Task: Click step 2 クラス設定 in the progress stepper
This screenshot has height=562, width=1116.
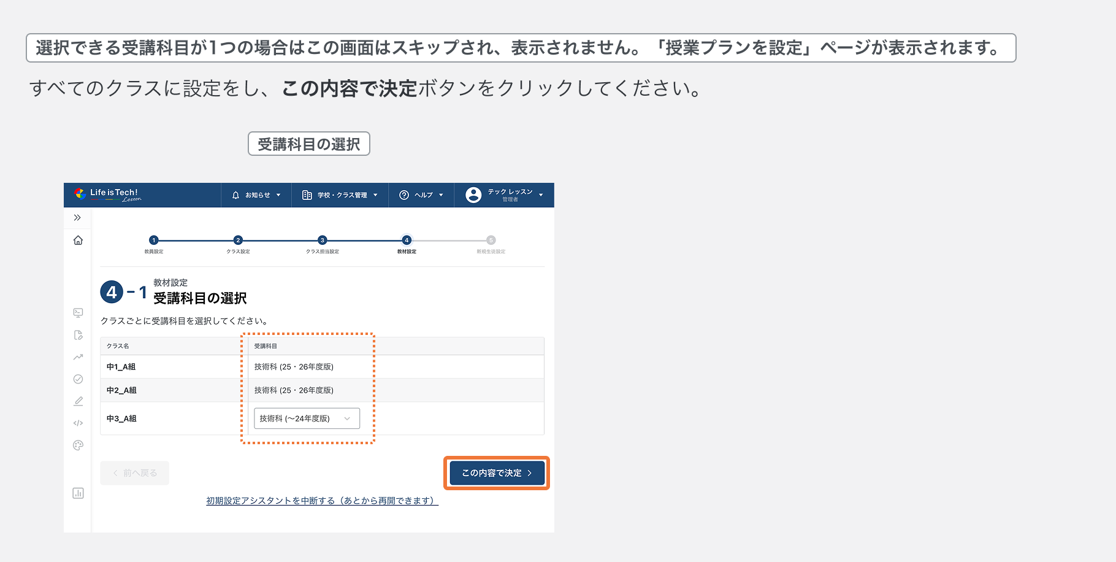Action: click(239, 240)
